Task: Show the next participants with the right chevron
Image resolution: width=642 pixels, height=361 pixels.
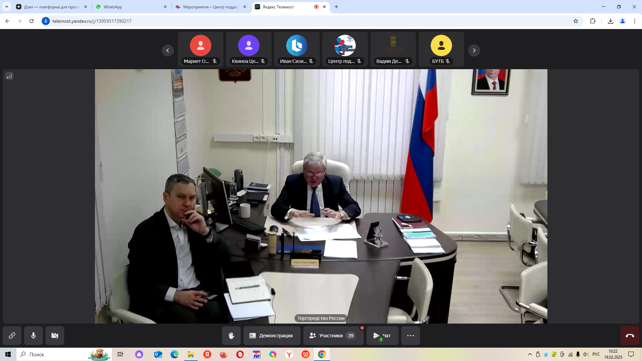Action: [x=474, y=50]
